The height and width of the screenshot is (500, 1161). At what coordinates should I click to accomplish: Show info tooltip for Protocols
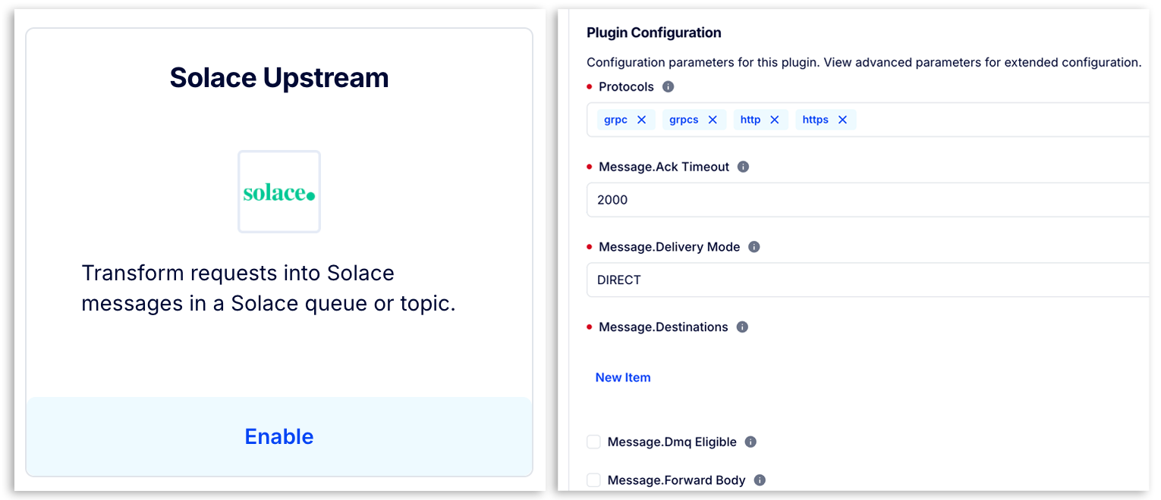(669, 87)
